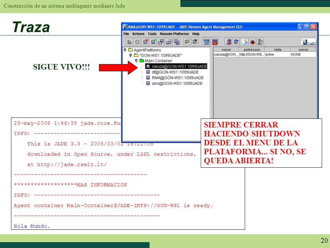Click the blue framed agent face toolbar icon
Viewport: 330px width, 248px height.
[x=206, y=42]
